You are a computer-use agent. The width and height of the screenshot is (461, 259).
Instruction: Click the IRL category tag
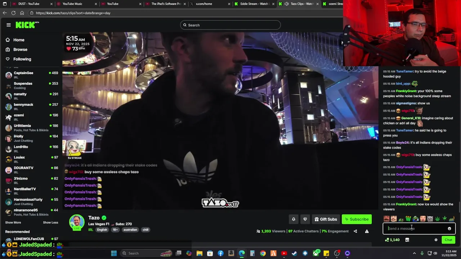pos(91,230)
